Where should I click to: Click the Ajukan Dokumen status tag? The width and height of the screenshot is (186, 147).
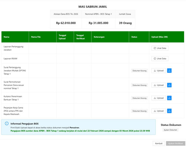point(170,130)
